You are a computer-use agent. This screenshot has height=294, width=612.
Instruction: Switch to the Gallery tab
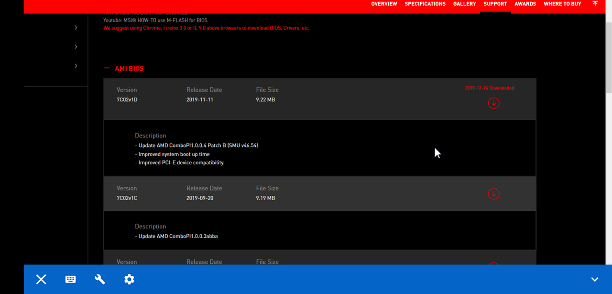click(465, 4)
